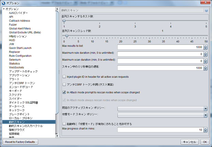Select ブレークポイント tree item
212x147 pixels.
pyautogui.click(x=19, y=114)
